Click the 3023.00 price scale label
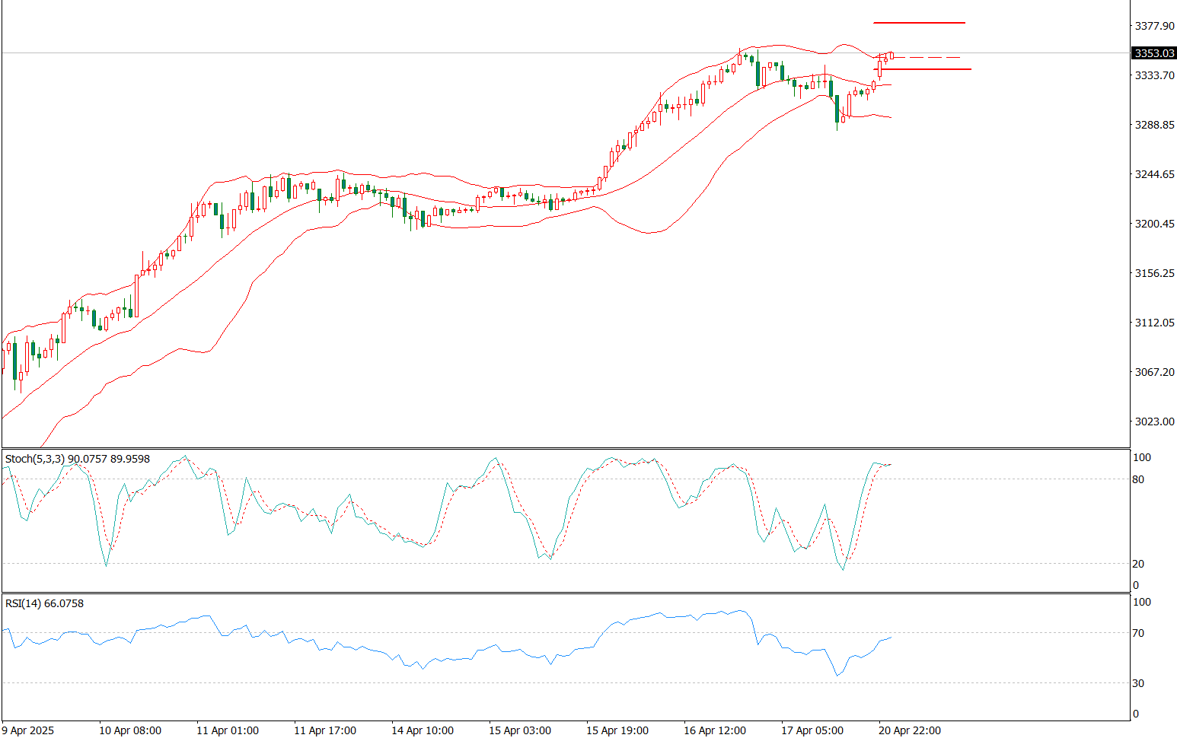The width and height of the screenshot is (1177, 738). pos(1154,421)
